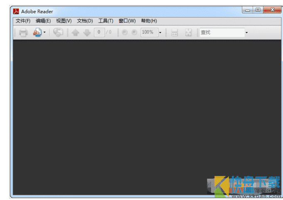
Task: Close the Adobe Reader window
Action: [272, 10]
